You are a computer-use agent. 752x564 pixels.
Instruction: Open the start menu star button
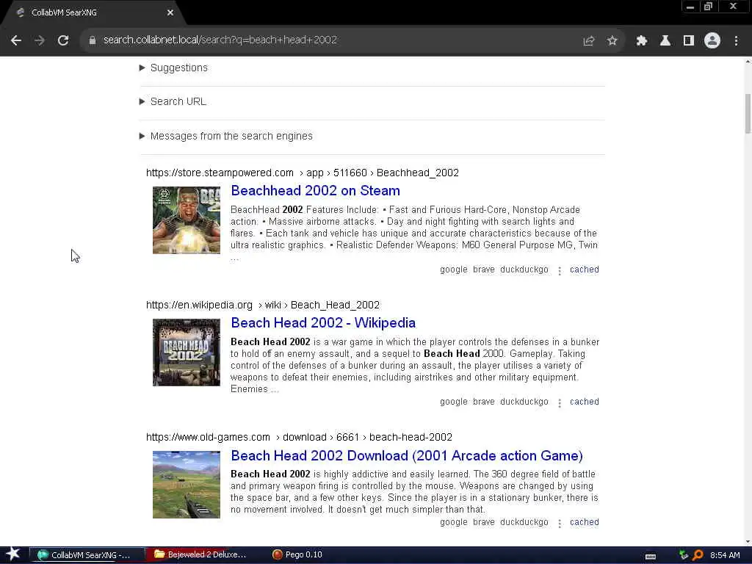[x=13, y=554]
